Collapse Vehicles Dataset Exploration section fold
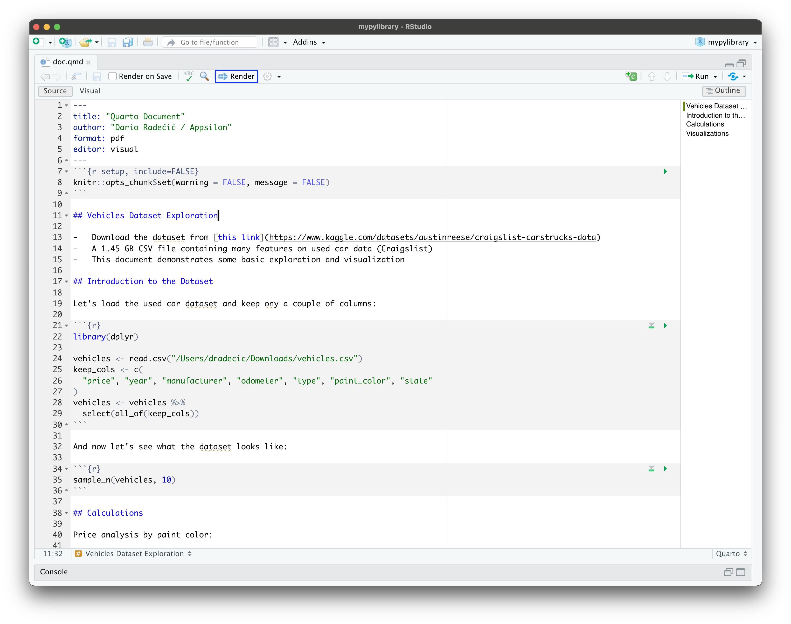 coord(67,216)
